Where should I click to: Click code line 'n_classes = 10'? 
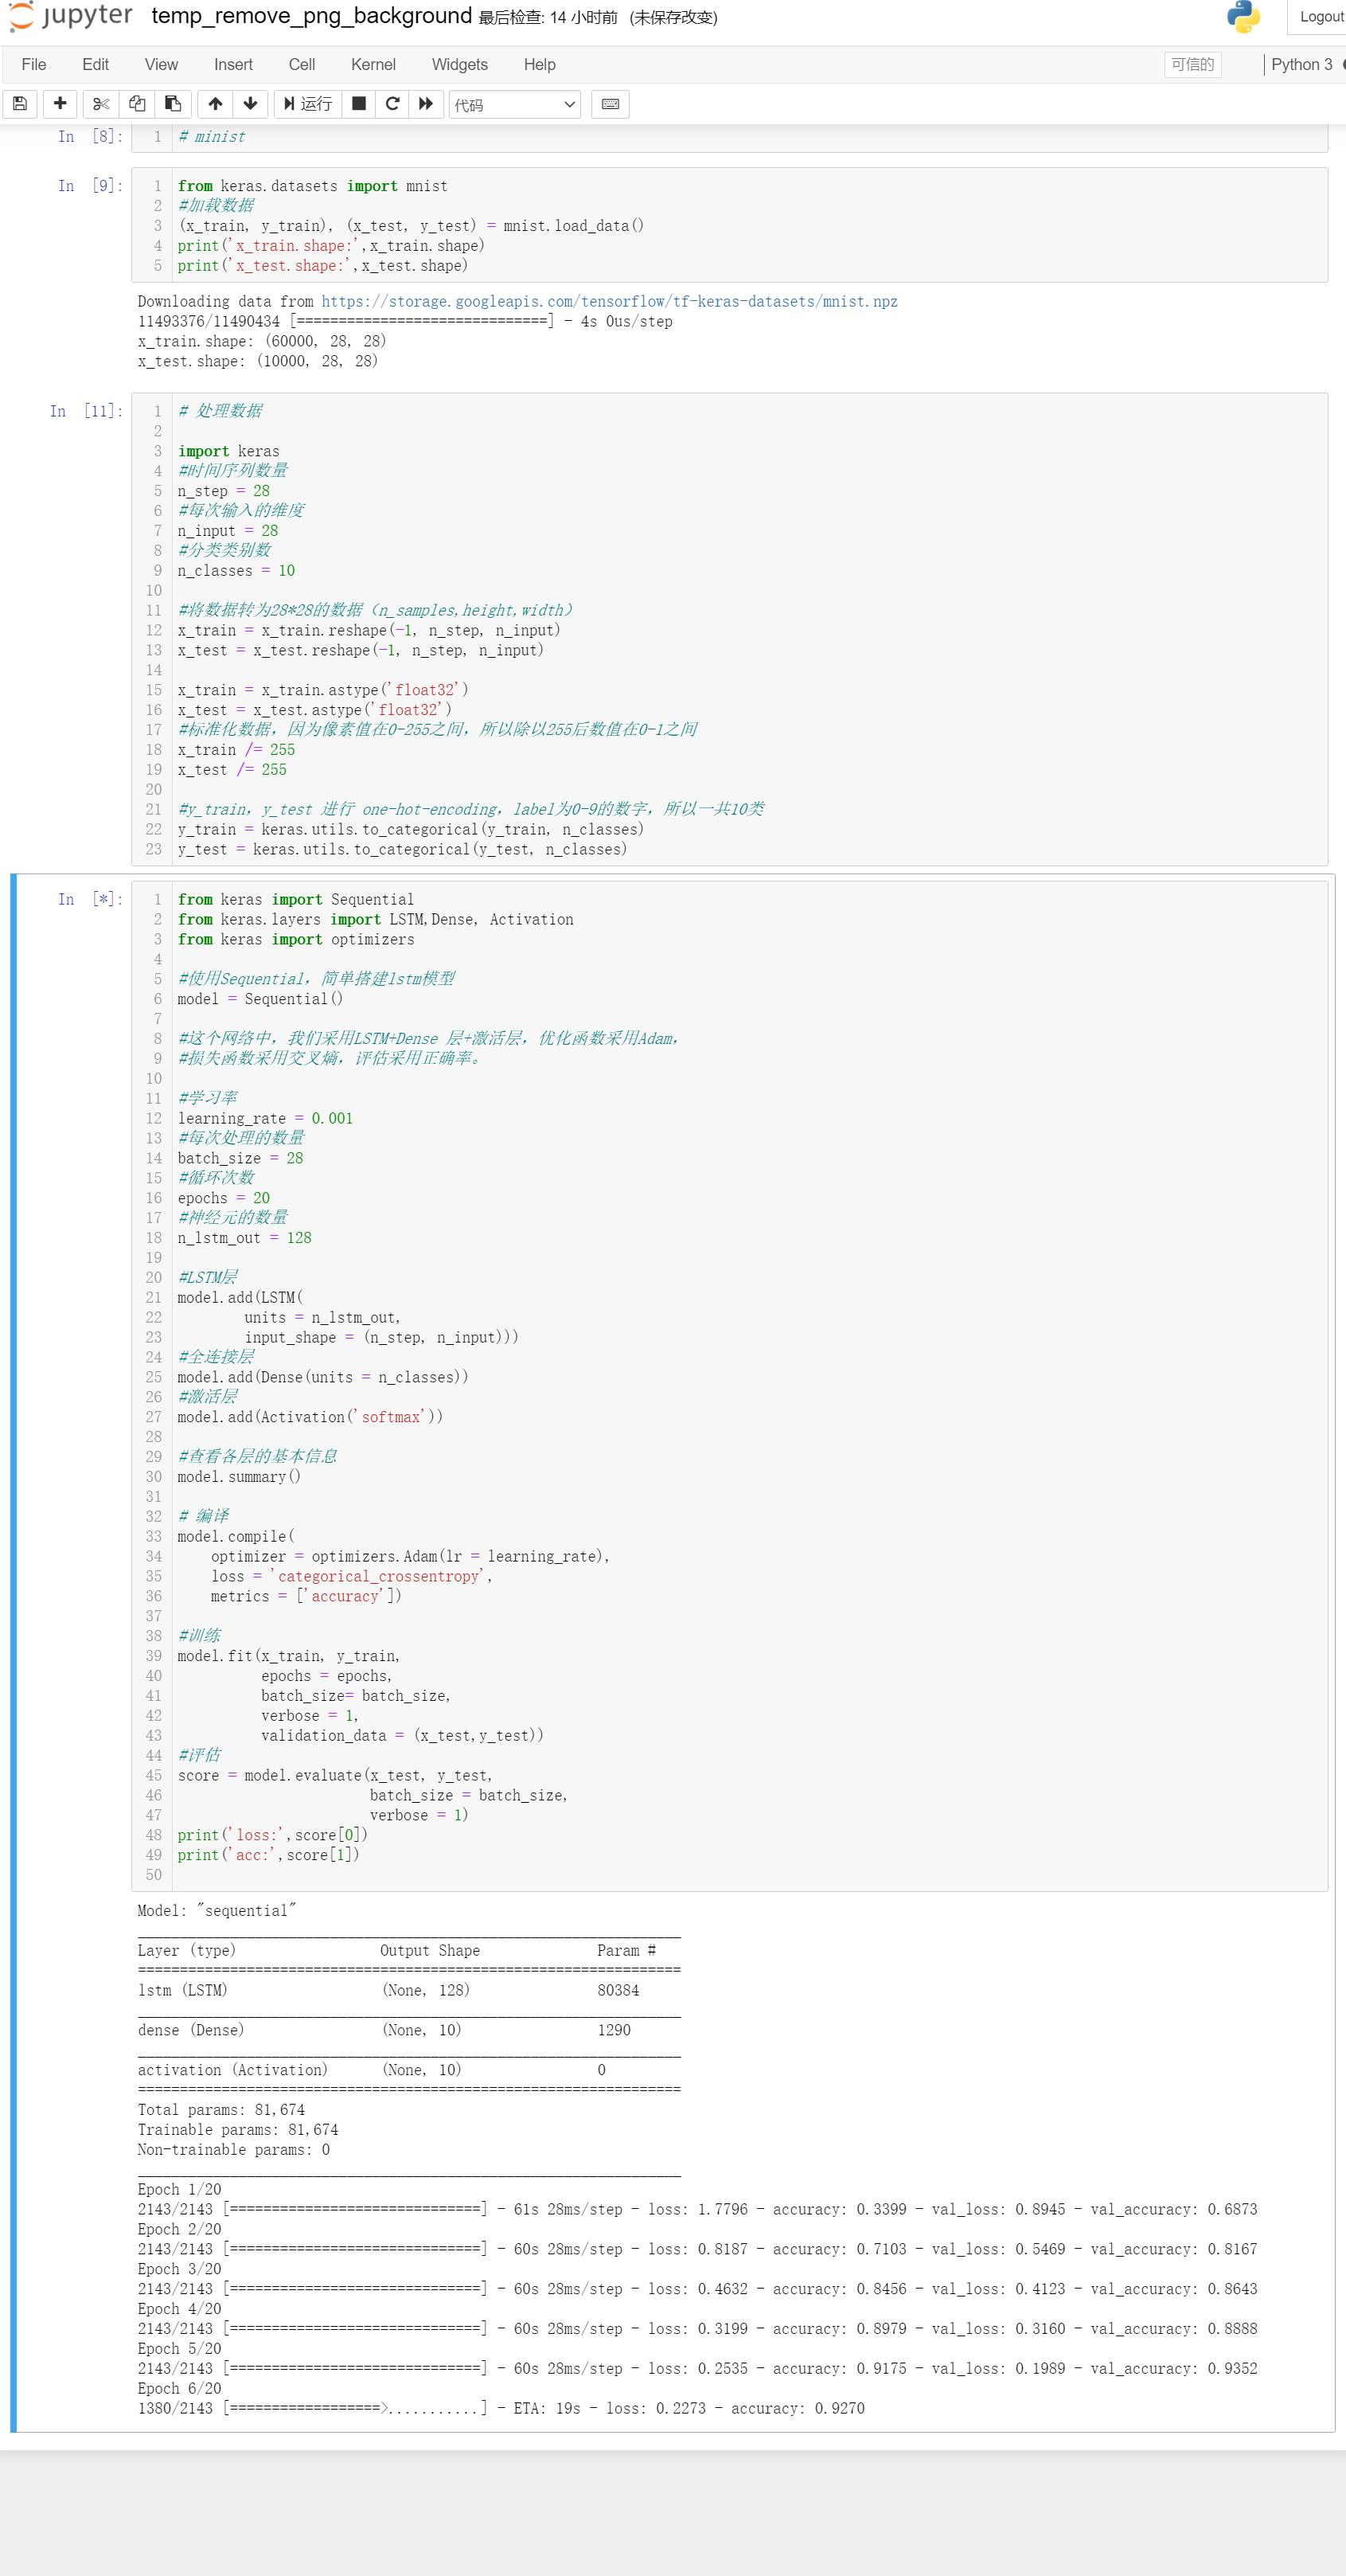[236, 571]
